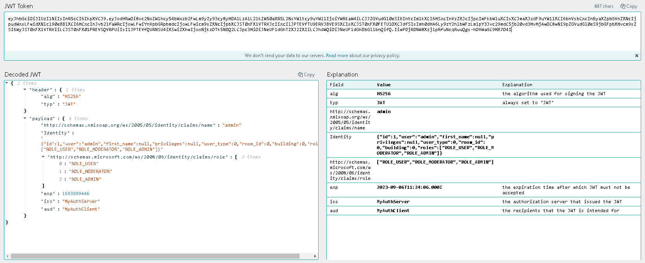Open the Read more privacy link
Viewport: 645px width, 263px height.
click(336, 56)
